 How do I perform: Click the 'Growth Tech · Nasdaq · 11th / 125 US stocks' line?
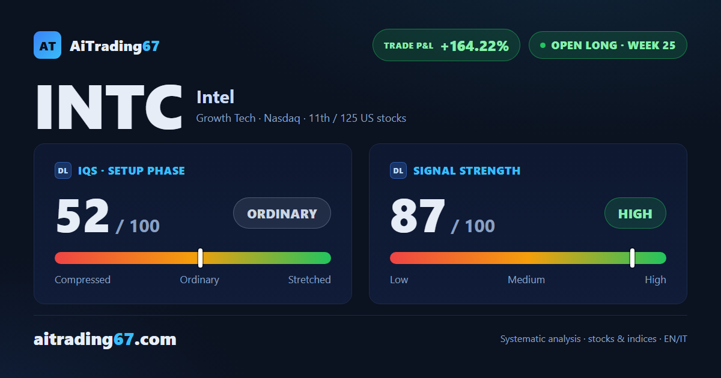(x=301, y=118)
